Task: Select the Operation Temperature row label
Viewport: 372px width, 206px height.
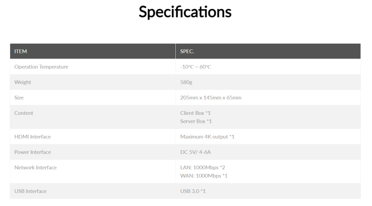Action: coord(41,67)
